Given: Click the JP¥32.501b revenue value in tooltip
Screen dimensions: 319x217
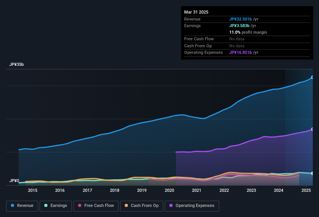Looking at the screenshot, I should click(x=241, y=19).
